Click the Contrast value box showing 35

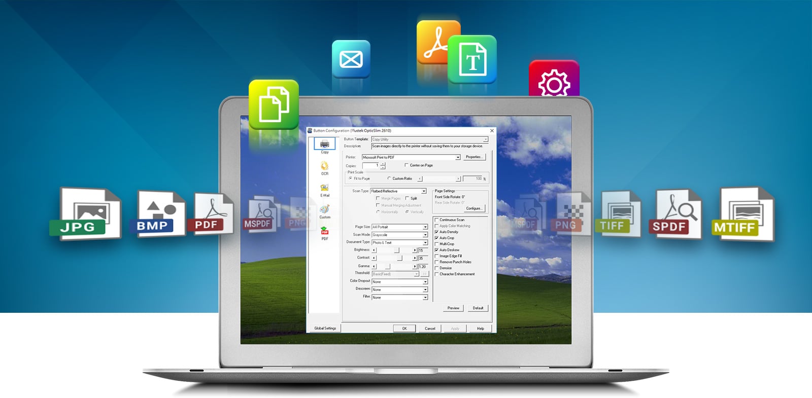pyautogui.click(x=423, y=258)
